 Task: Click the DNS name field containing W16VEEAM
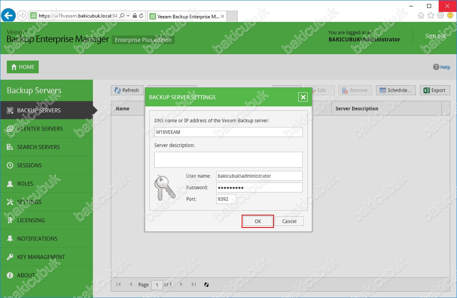(x=228, y=132)
